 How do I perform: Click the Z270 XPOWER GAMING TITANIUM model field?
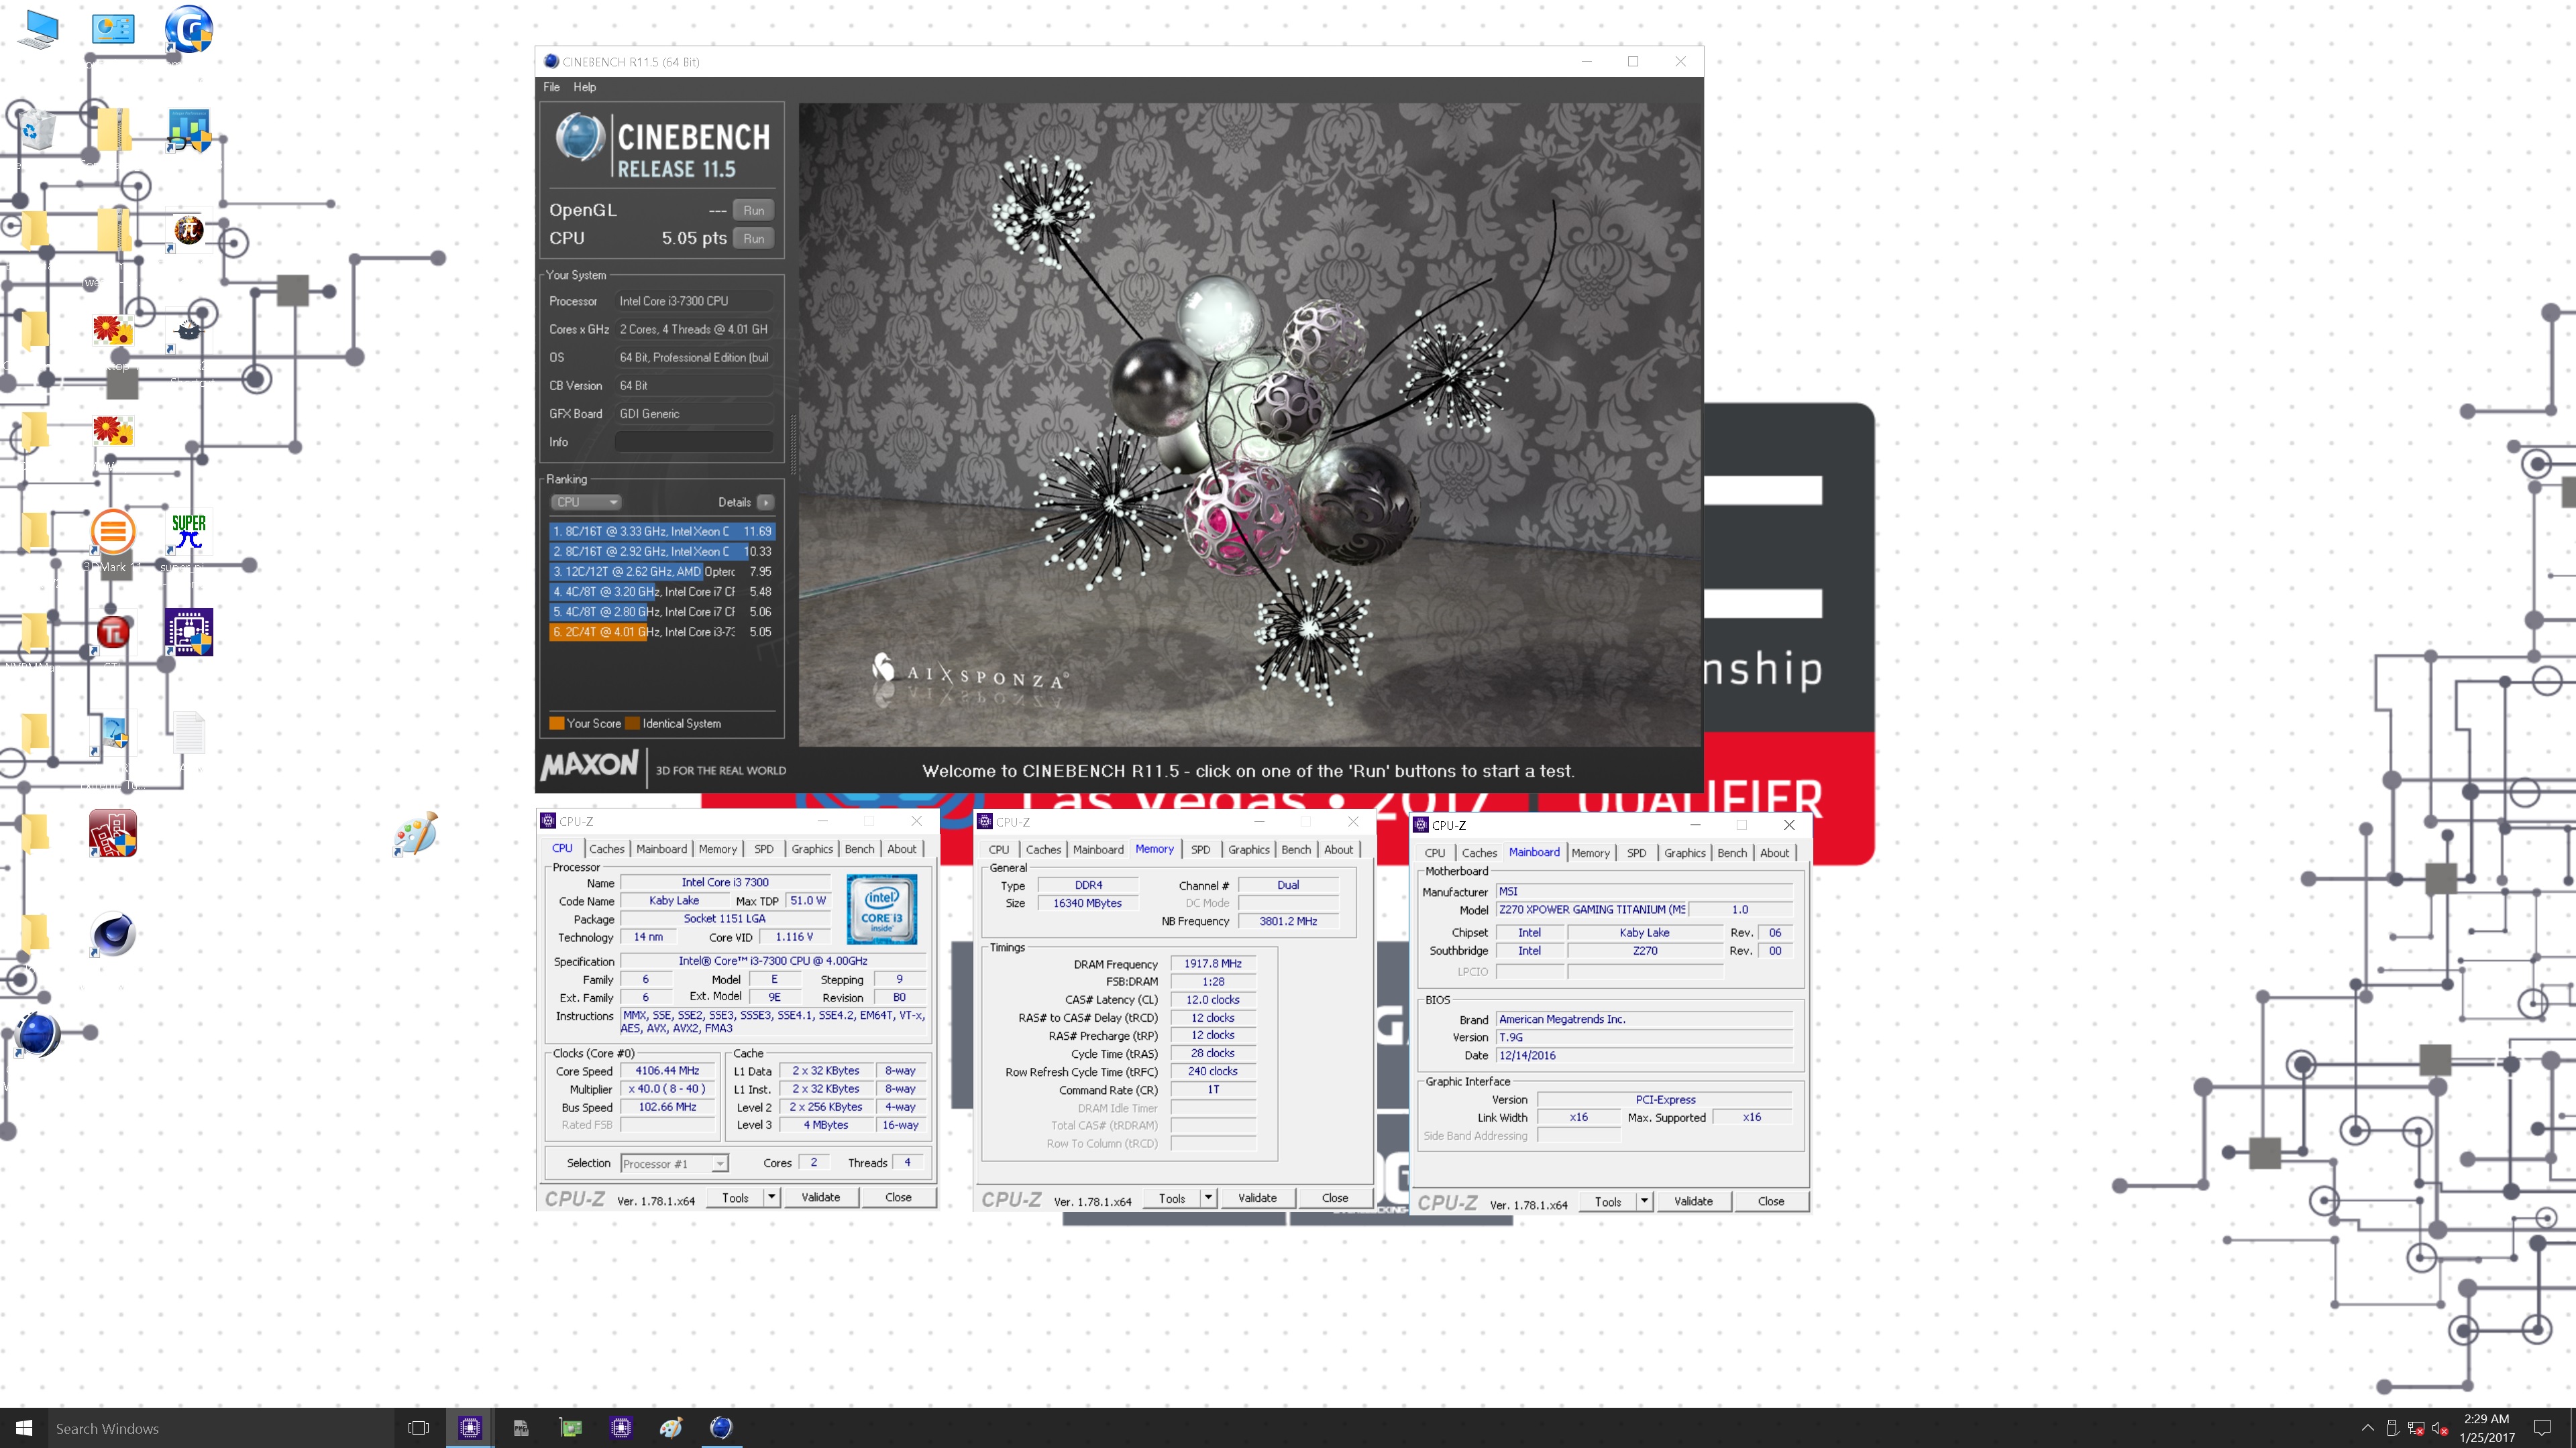tap(1591, 910)
